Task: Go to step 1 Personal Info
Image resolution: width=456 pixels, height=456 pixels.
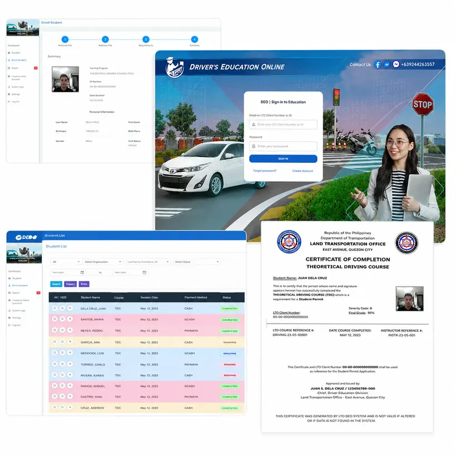Action: (x=65, y=39)
